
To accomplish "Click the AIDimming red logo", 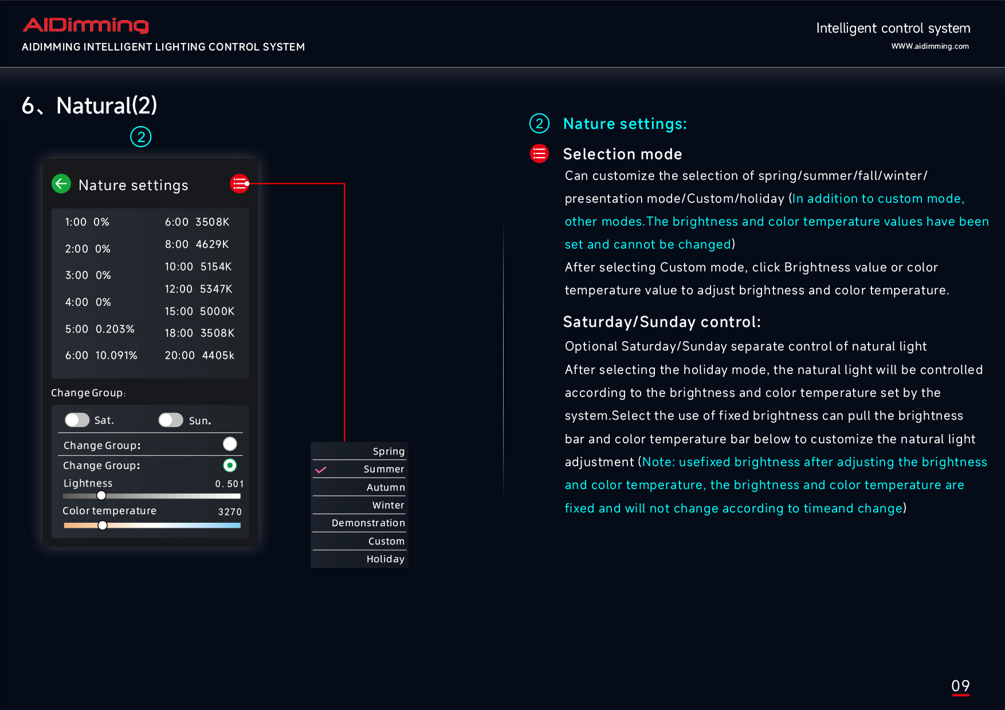I will [x=86, y=25].
